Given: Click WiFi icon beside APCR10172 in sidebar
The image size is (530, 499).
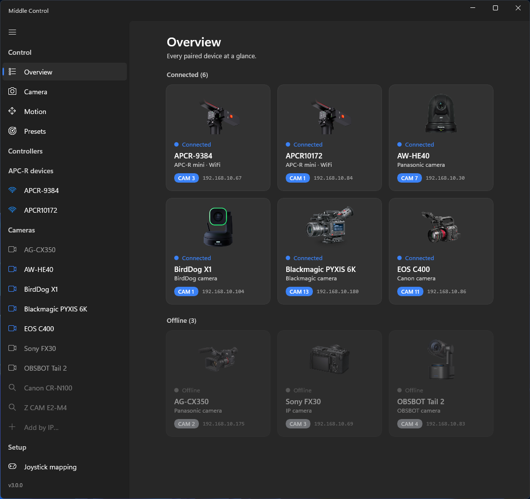Looking at the screenshot, I should click(12, 210).
